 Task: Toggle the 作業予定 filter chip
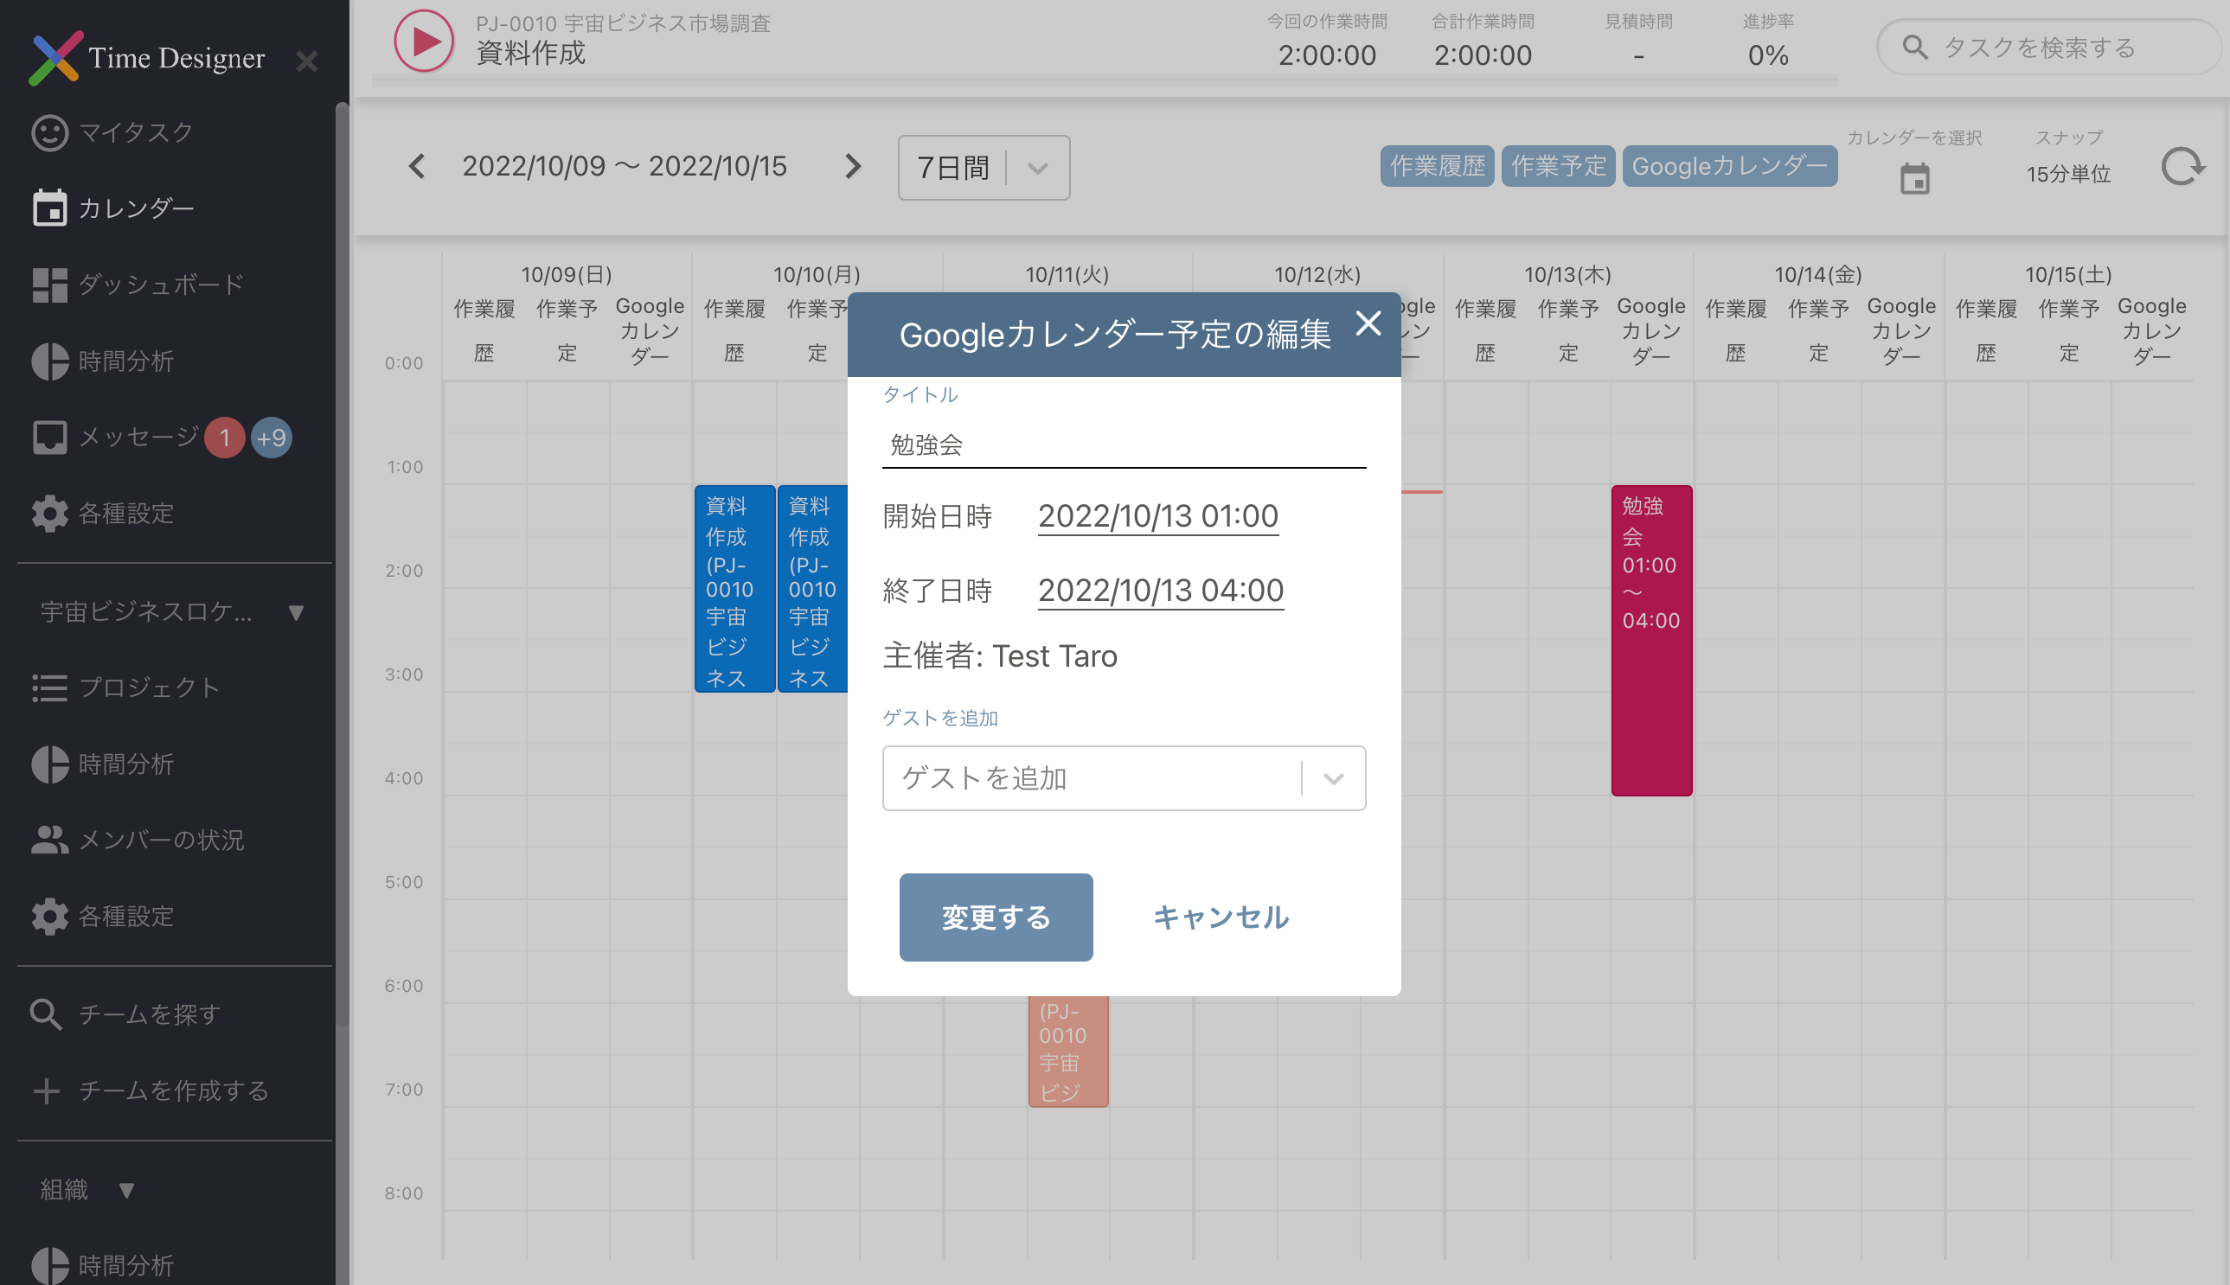tap(1557, 166)
